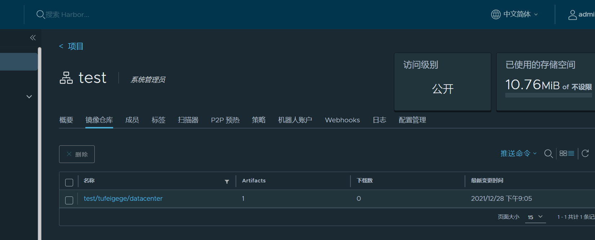Click the admin account menu

tap(581, 14)
